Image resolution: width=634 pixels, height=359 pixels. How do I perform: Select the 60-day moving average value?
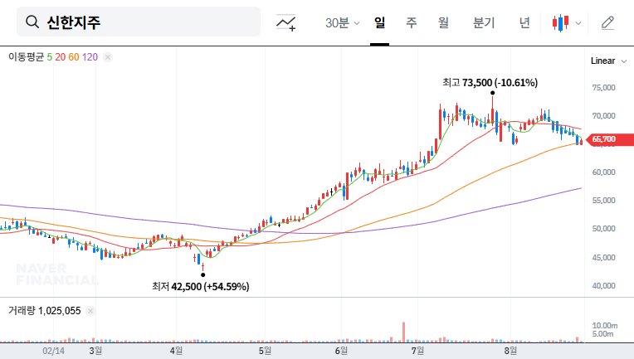coord(74,57)
